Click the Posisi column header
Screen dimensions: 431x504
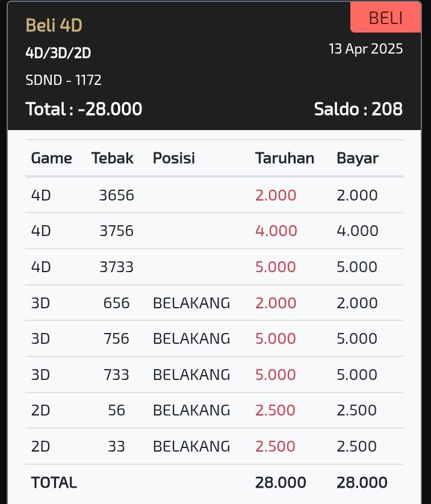click(x=174, y=158)
